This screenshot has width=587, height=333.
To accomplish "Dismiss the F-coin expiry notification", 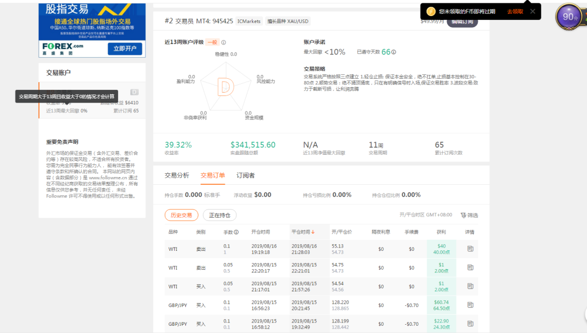I will 533,11.
